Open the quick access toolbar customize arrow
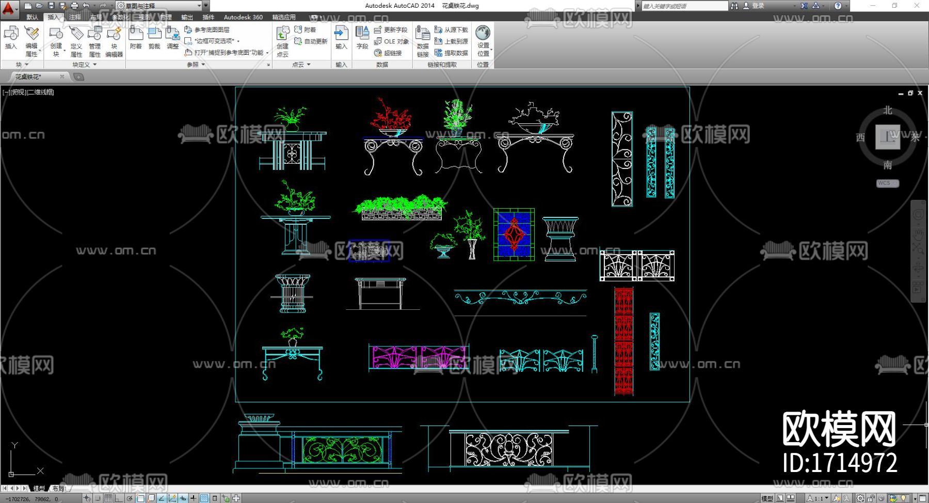 click(206, 6)
